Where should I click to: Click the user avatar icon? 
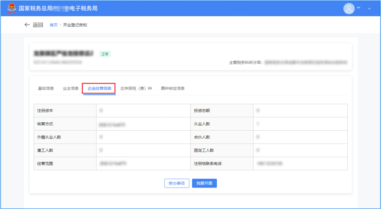[x=349, y=8]
